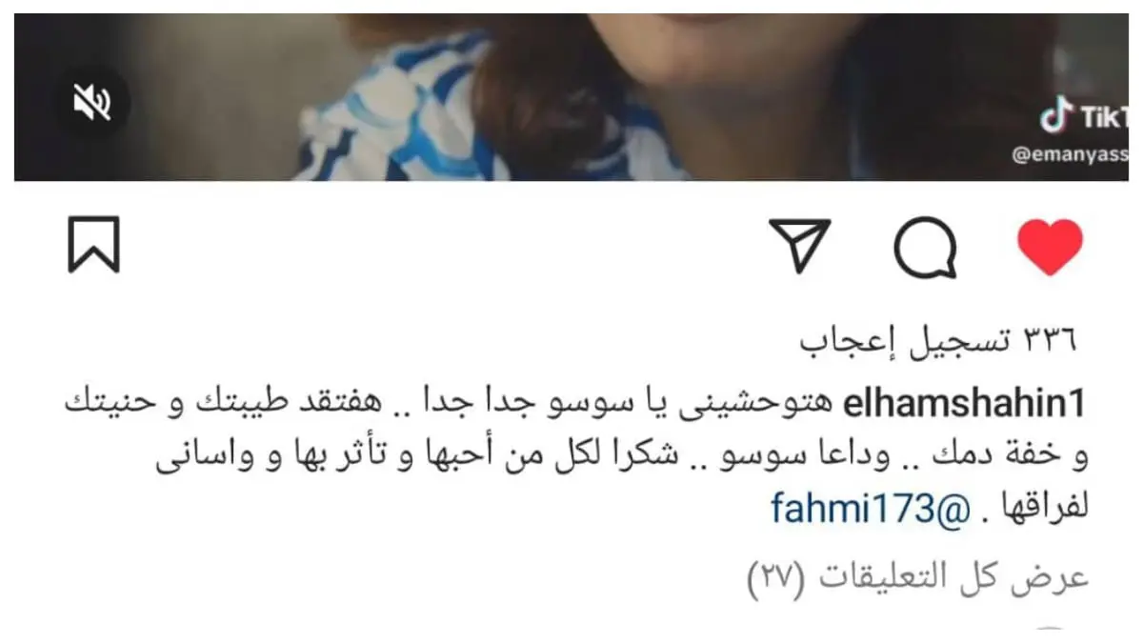Click the caption word لفراقها
The height and width of the screenshot is (643, 1143).
(1040, 509)
